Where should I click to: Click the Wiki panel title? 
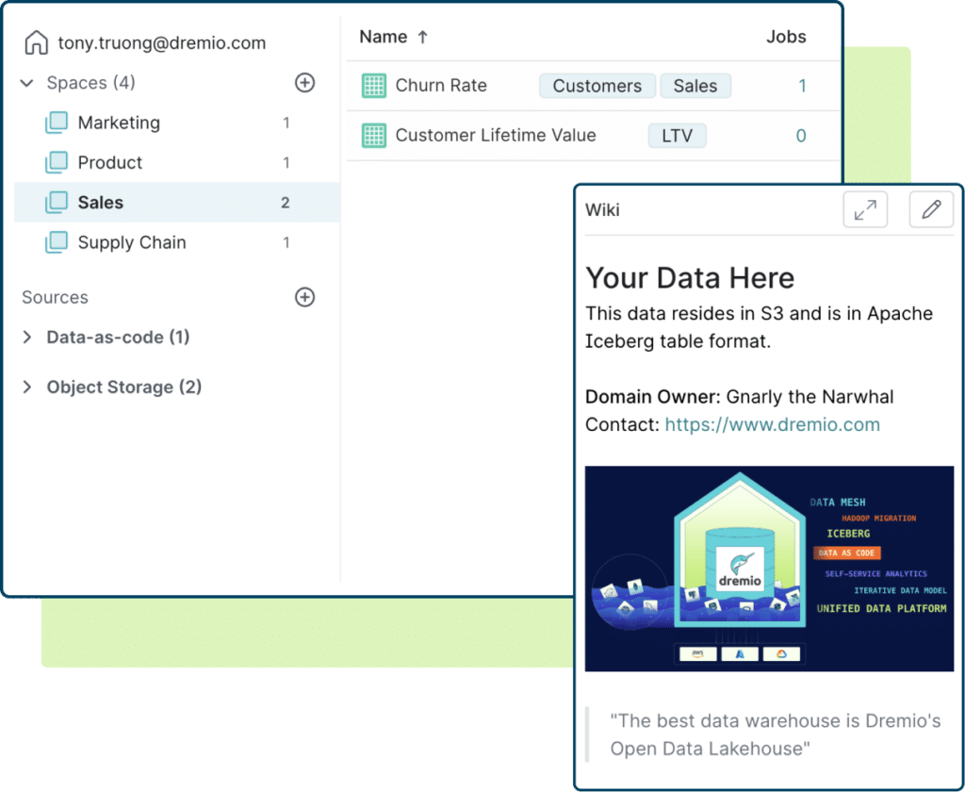click(602, 210)
